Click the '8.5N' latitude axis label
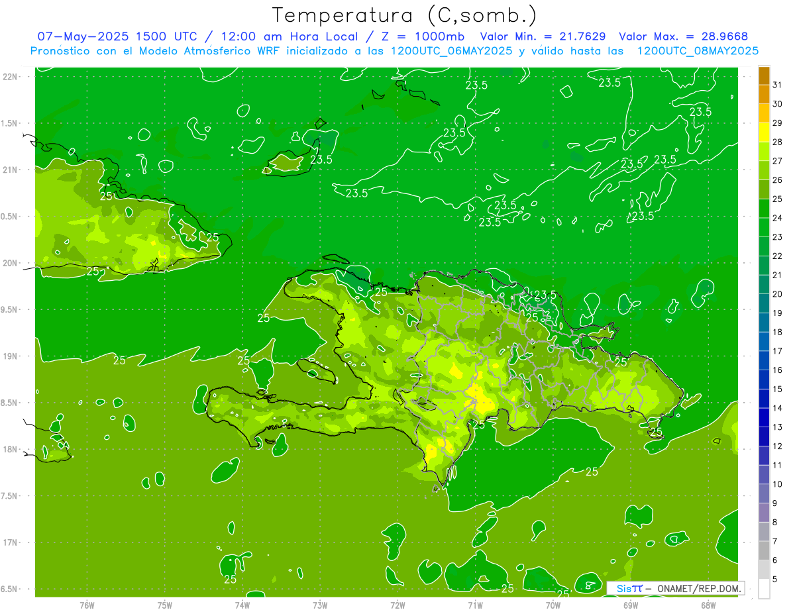 [9, 403]
